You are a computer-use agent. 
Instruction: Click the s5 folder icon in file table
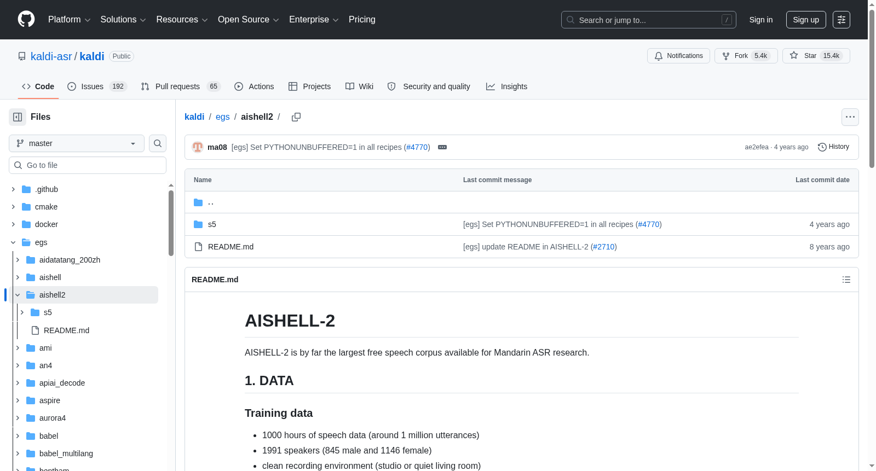click(x=198, y=224)
